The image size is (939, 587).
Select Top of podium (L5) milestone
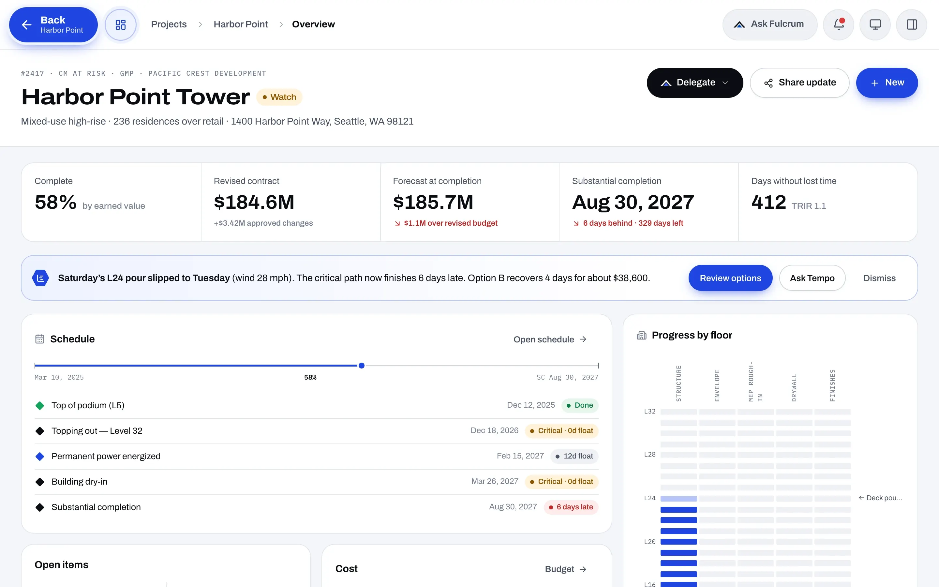pyautogui.click(x=316, y=405)
